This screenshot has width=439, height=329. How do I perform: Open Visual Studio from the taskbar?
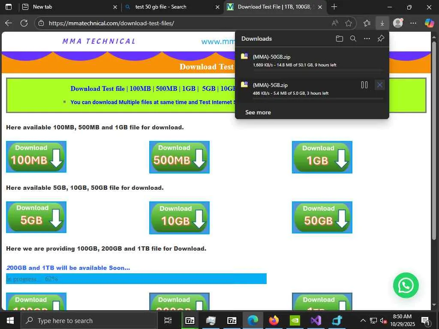coord(316,320)
